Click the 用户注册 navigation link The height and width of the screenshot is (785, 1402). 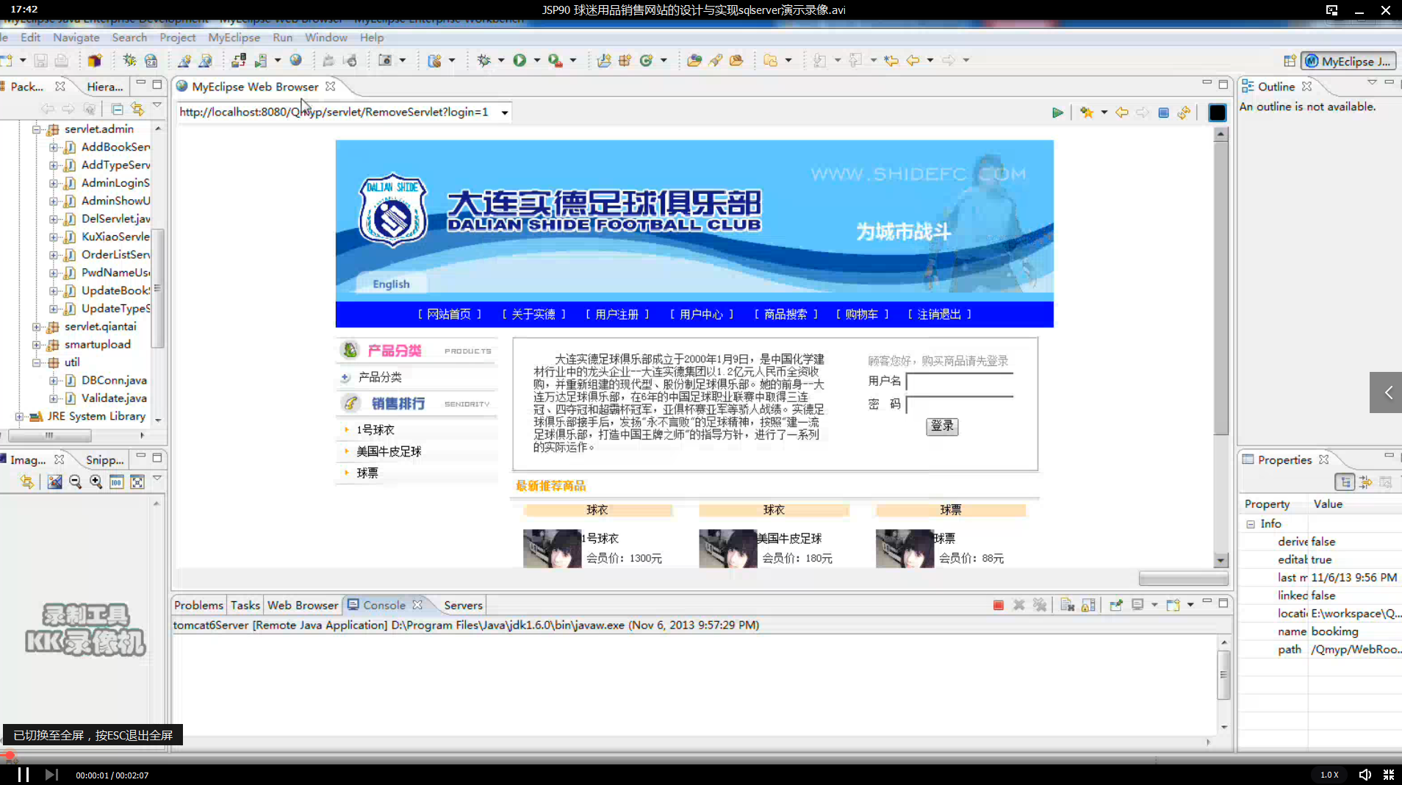pyautogui.click(x=617, y=315)
